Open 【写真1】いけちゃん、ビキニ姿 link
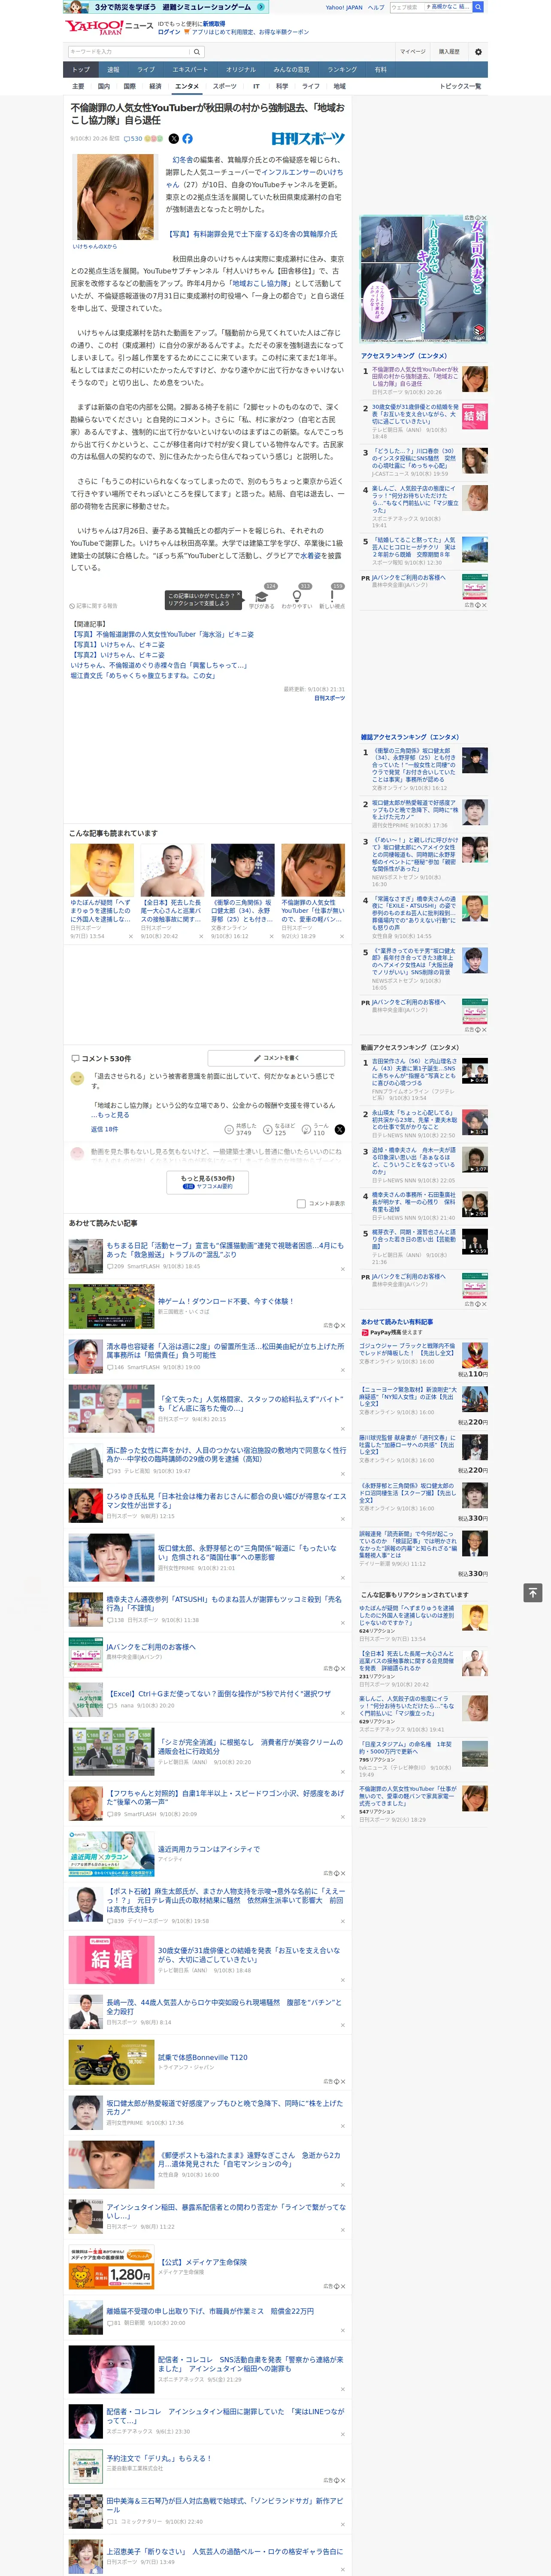 tap(117, 645)
